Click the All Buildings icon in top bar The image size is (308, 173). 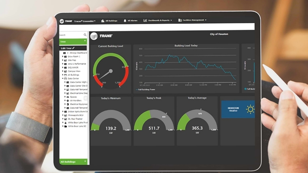(x=103, y=20)
